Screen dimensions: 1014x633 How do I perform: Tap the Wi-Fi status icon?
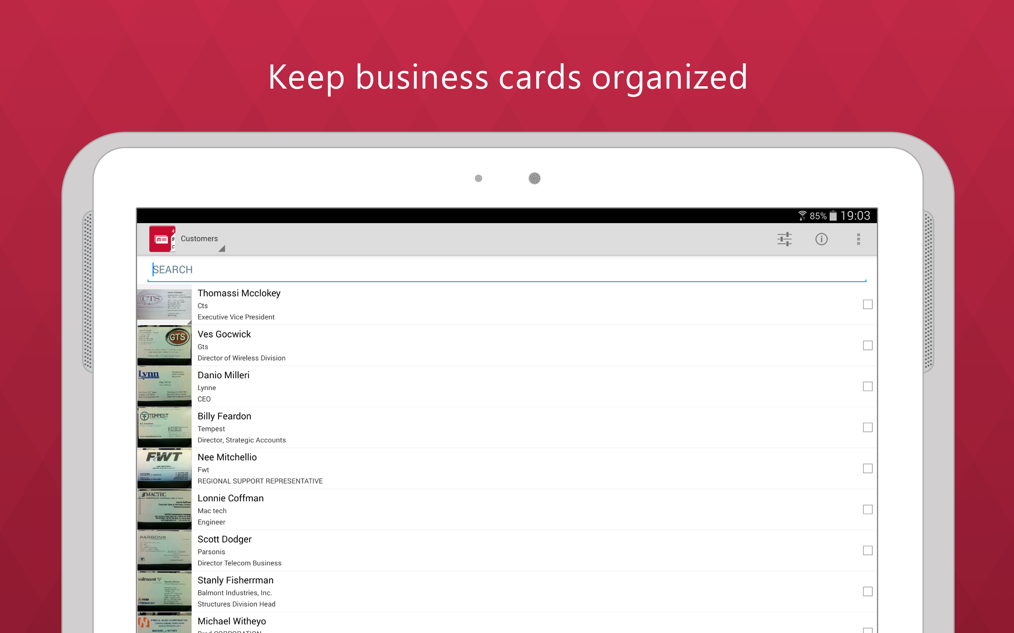(802, 216)
